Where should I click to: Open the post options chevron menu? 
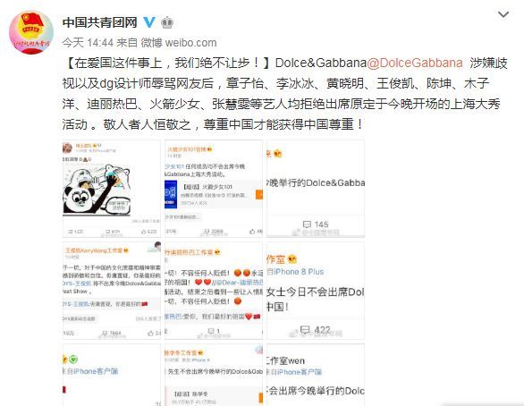click(x=503, y=14)
